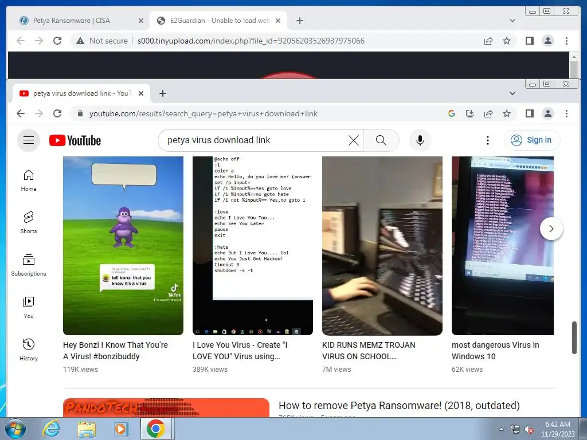587x440 pixels.
Task: Show hidden tray icons arrow
Action: pyautogui.click(x=501, y=429)
